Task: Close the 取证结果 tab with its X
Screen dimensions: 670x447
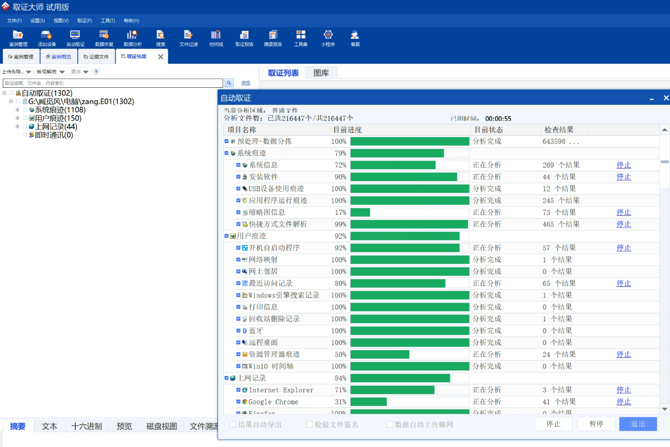Action: click(160, 57)
